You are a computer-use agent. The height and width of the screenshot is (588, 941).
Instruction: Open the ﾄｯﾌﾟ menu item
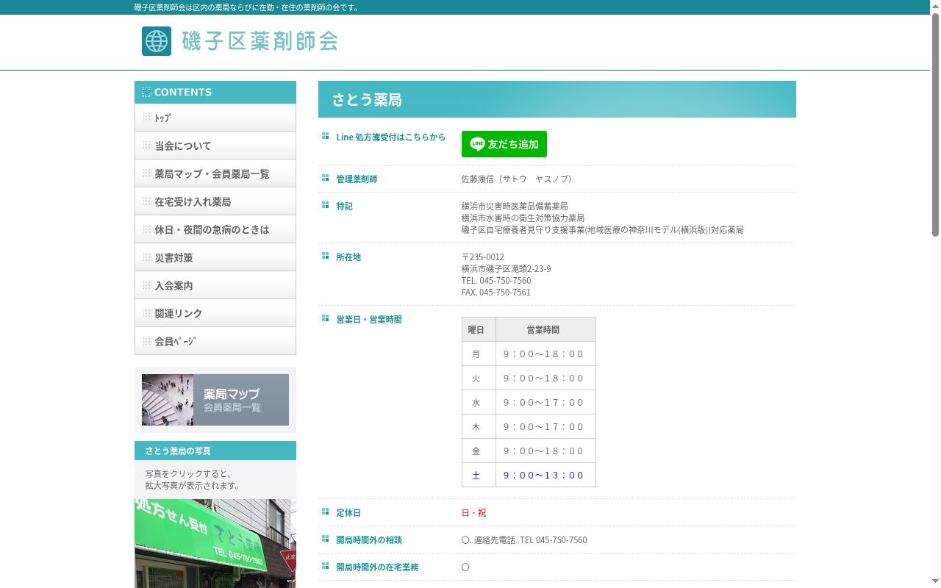click(215, 118)
